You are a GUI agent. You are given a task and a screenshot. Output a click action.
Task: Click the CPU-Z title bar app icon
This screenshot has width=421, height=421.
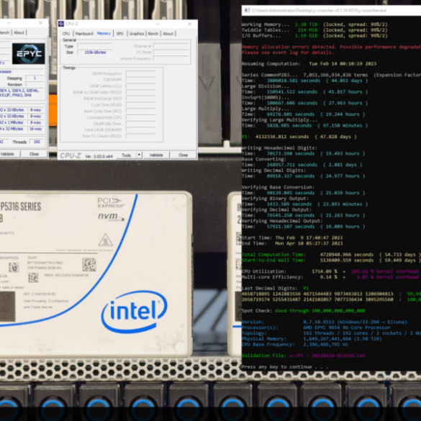pyautogui.click(x=61, y=24)
